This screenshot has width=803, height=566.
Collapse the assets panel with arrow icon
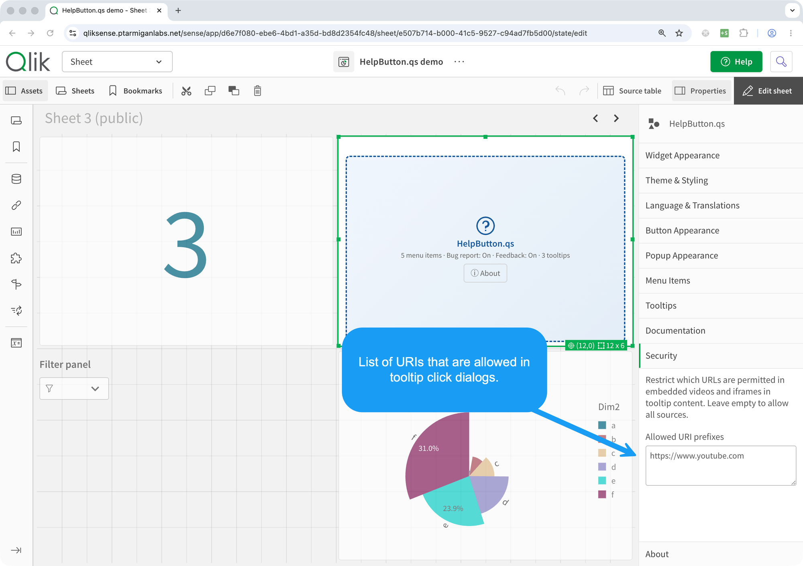click(16, 550)
